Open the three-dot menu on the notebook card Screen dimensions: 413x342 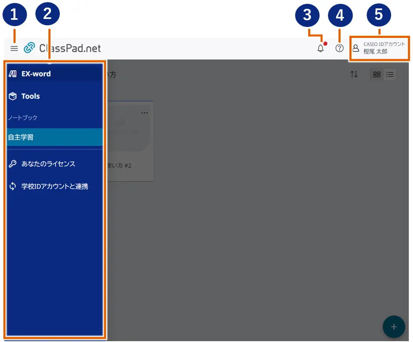pos(144,113)
